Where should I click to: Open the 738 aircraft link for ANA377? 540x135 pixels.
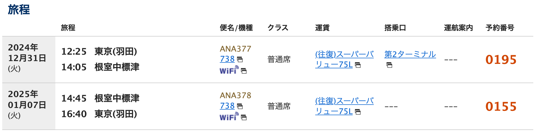(x=227, y=59)
